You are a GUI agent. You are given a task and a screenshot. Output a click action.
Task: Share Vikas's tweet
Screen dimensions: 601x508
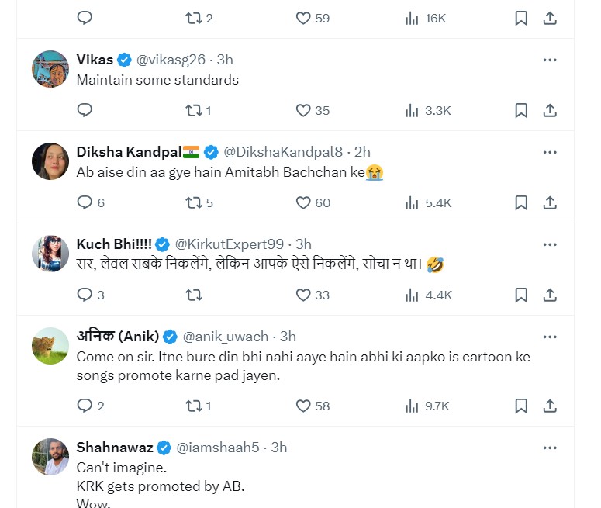[550, 110]
